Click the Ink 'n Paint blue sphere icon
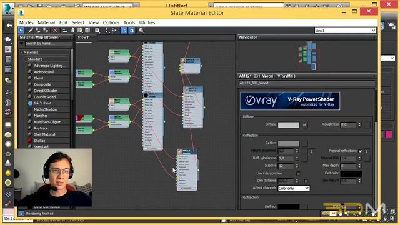The image size is (400, 225). [30, 103]
